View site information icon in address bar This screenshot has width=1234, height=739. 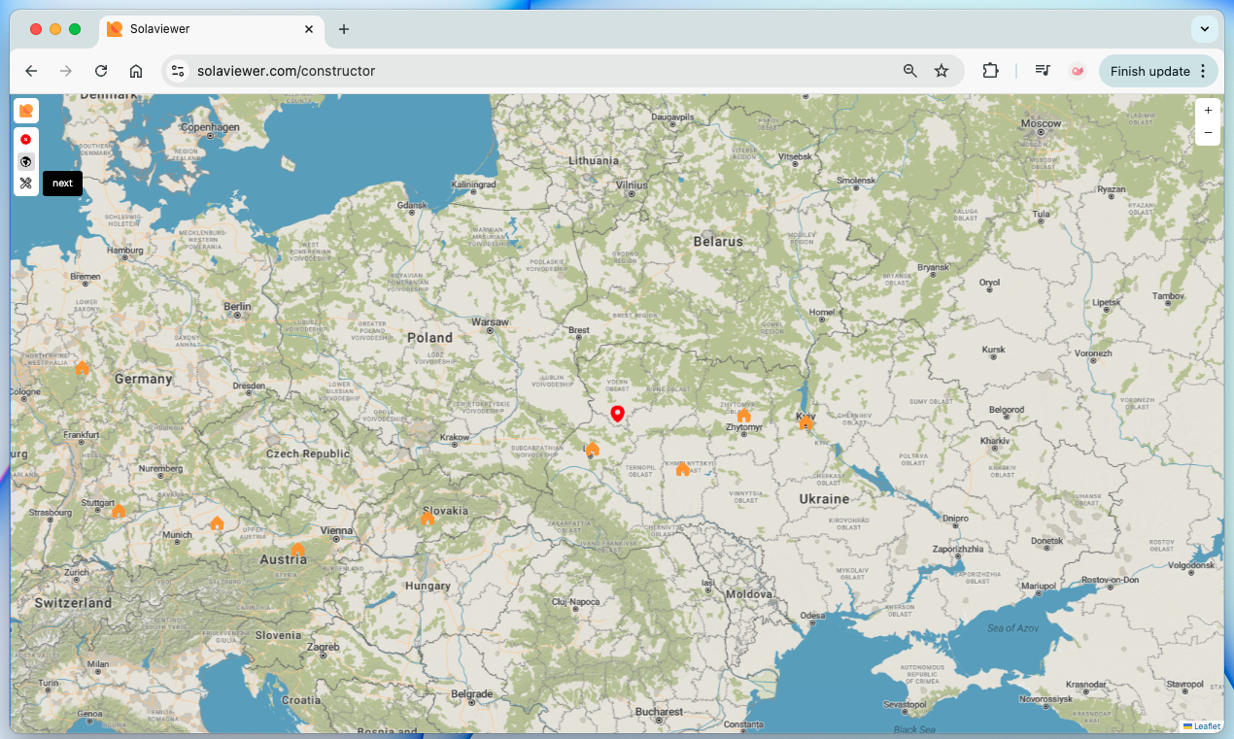[177, 71]
